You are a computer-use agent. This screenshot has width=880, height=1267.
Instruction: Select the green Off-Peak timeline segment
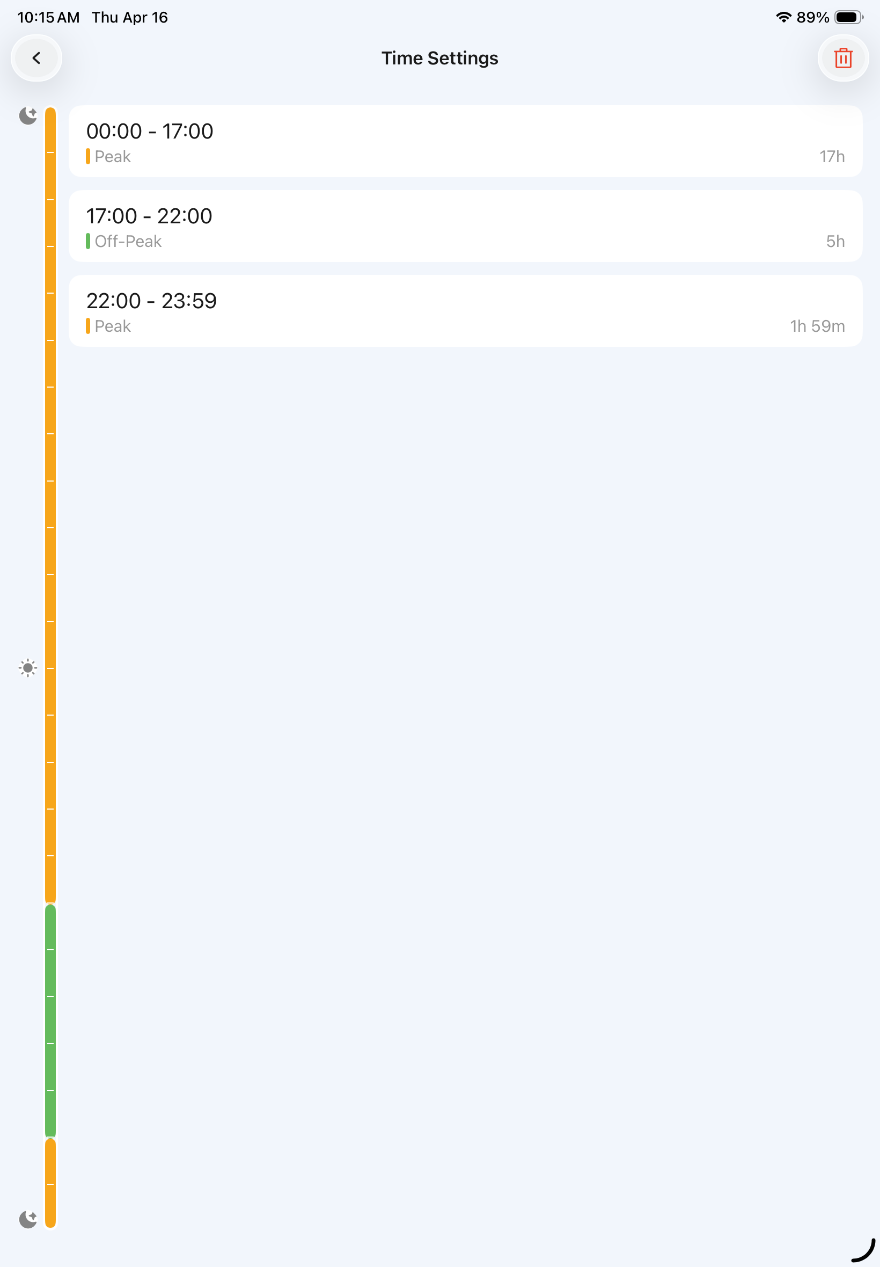point(50,1021)
